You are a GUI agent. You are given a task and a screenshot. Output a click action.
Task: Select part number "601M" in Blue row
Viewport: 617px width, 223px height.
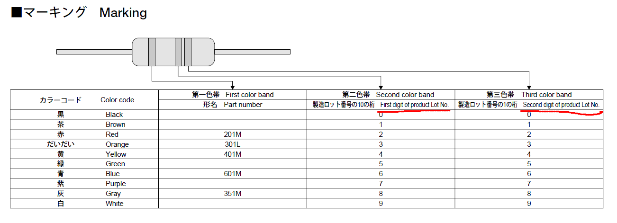pyautogui.click(x=233, y=174)
